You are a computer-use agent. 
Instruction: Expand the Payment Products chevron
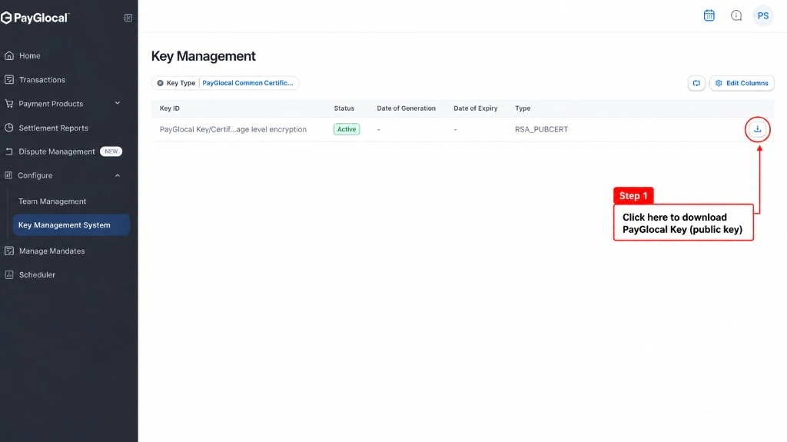[118, 103]
